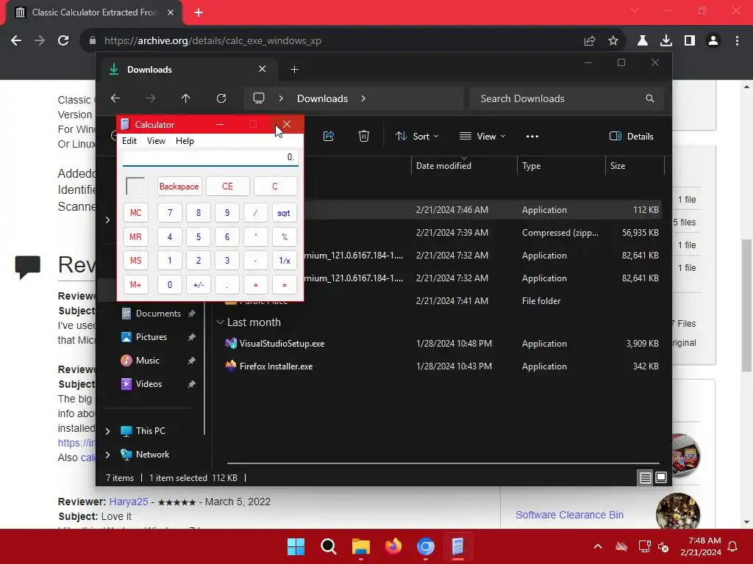753x564 pixels.
Task: Open the Software Clearance Bin link
Action: click(x=570, y=515)
